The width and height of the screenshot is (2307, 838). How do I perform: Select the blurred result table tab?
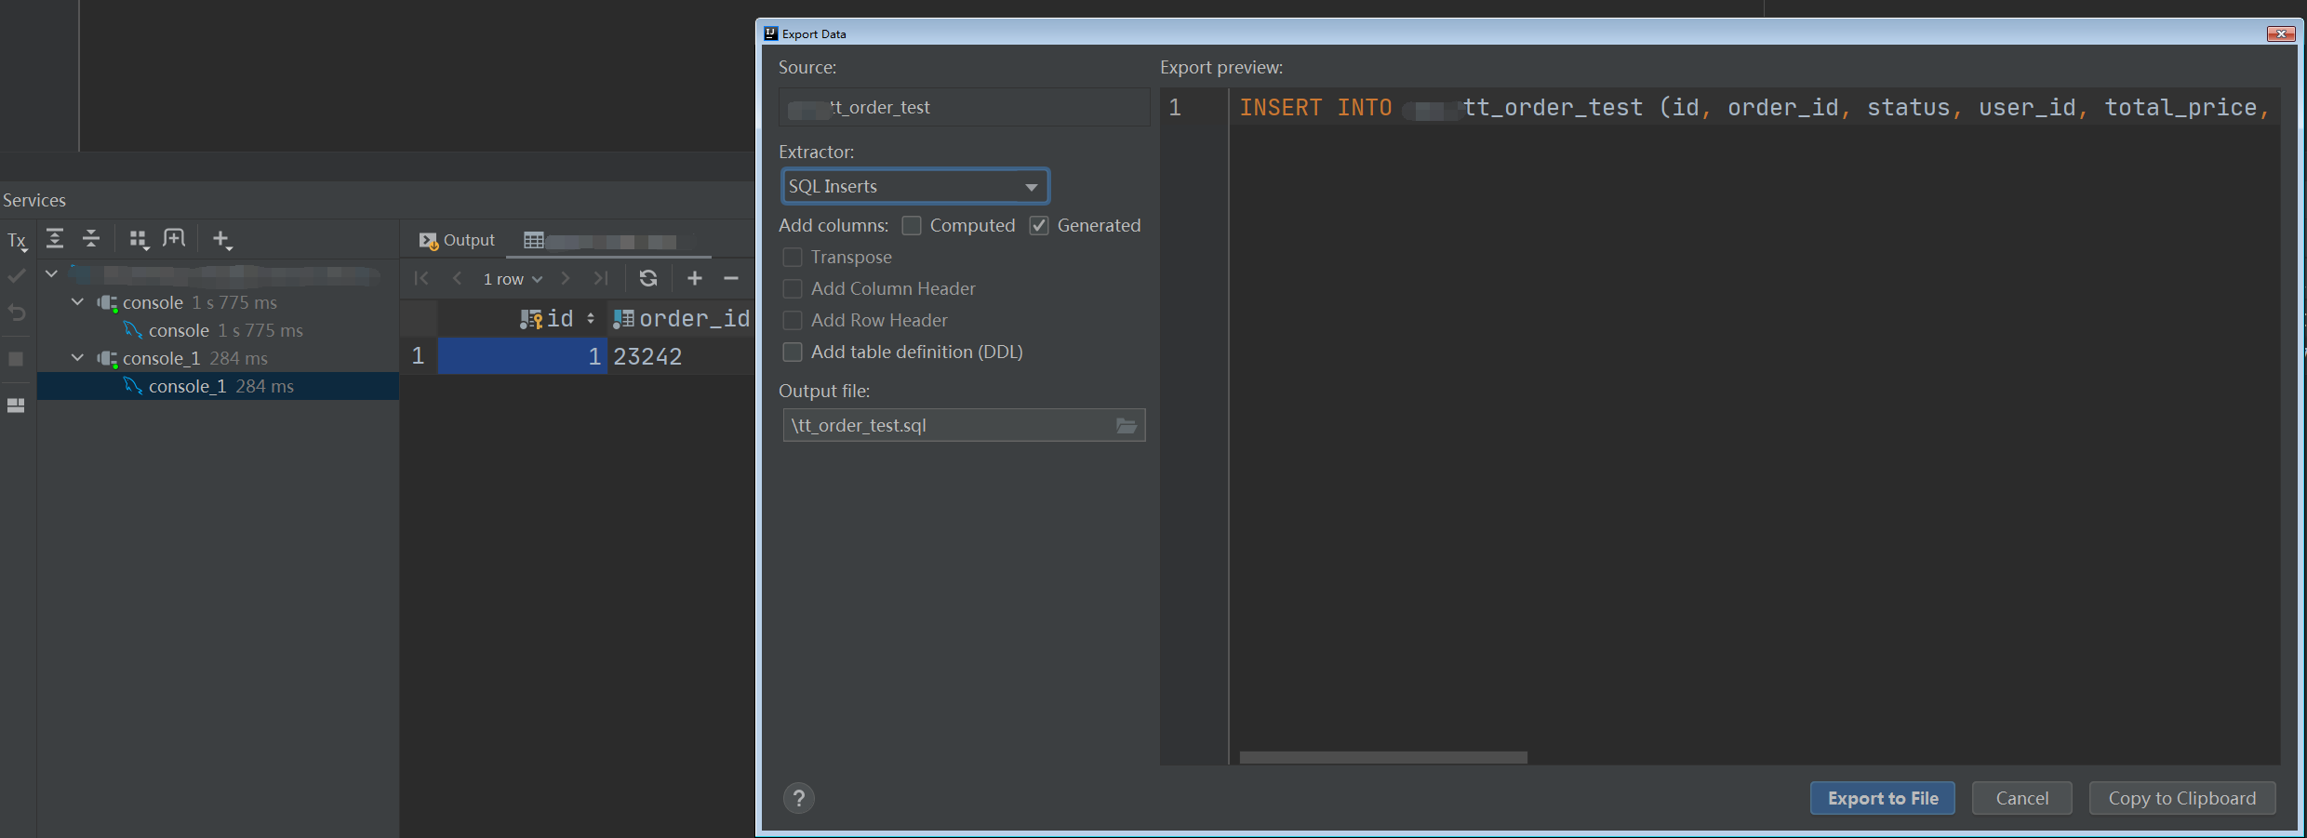[x=609, y=242]
